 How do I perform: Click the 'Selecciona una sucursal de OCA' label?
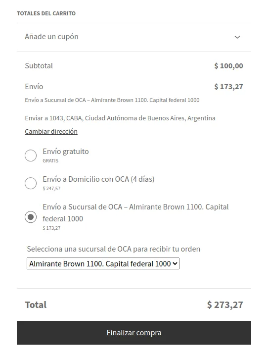click(x=114, y=249)
